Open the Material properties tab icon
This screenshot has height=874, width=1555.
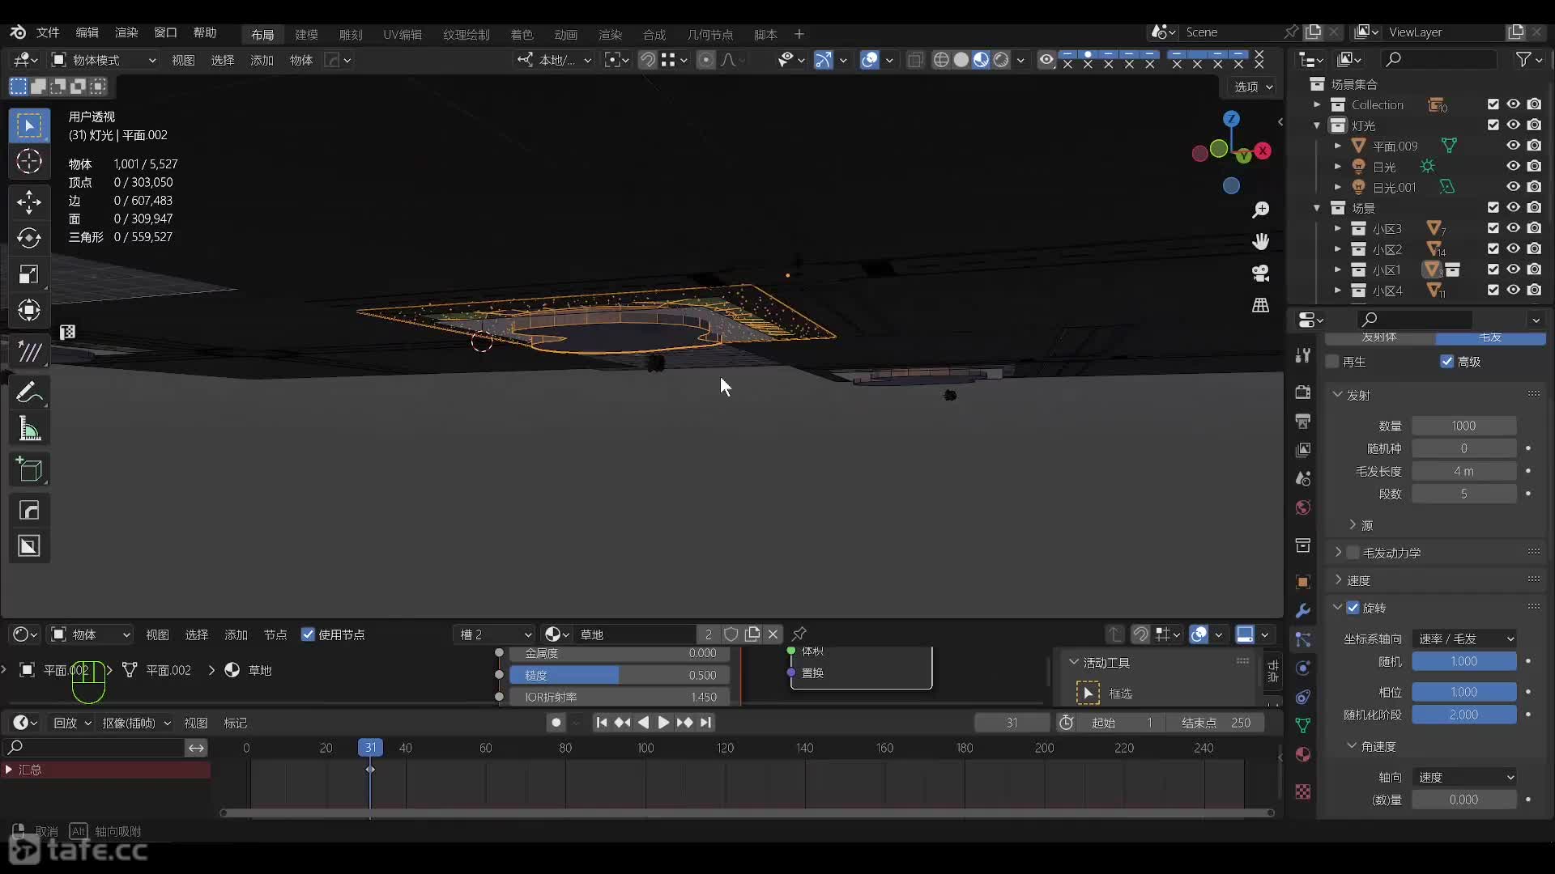click(1302, 754)
